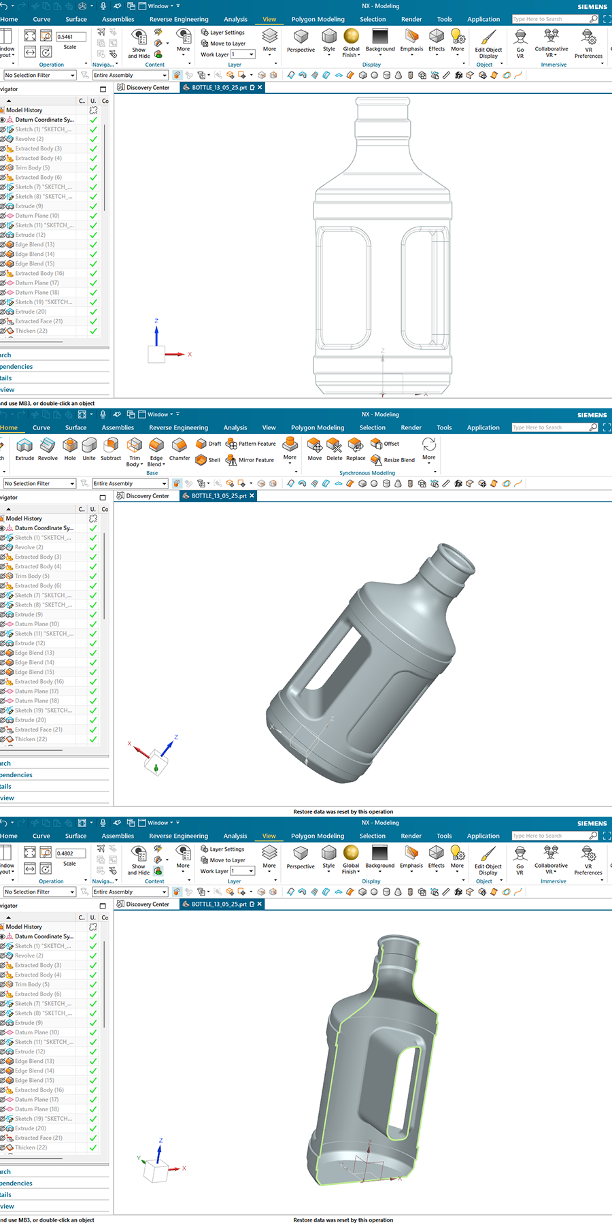Screen dimensions: 612x1225
Task: Open Style in the wireframe-bottle window
Action: (329, 41)
